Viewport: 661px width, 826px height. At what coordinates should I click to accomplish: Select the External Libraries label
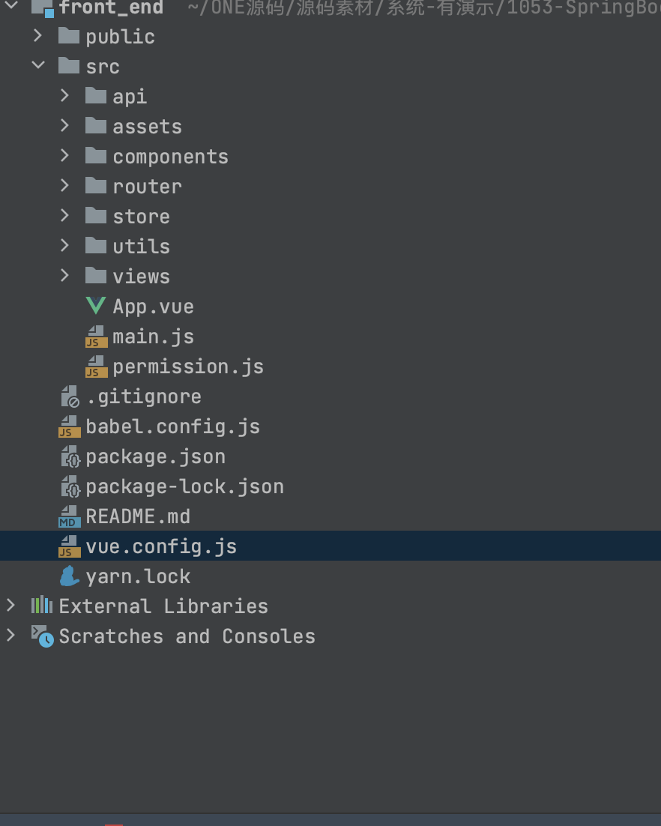163,606
